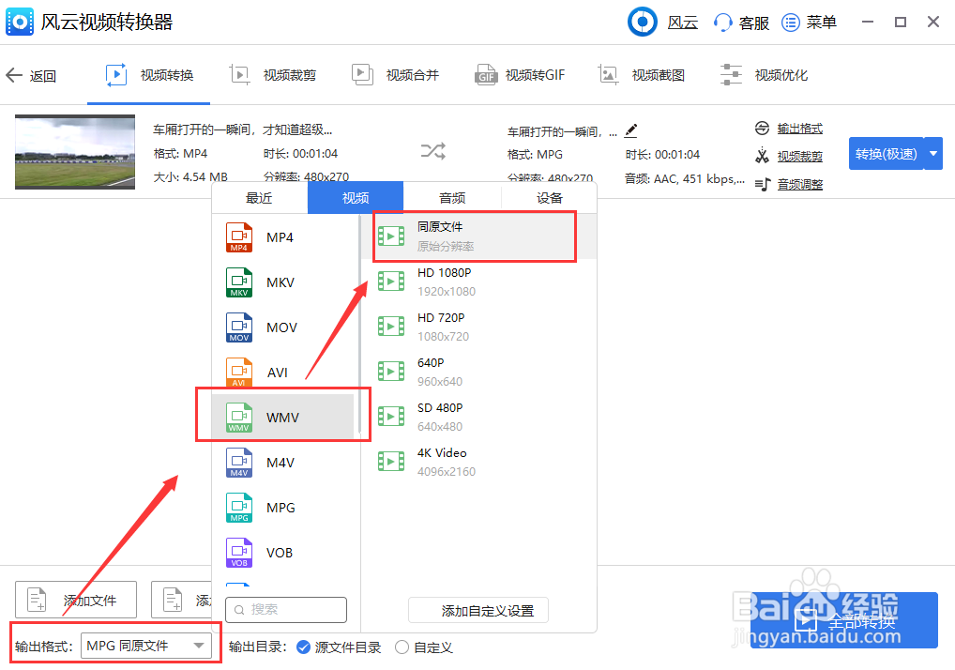Click the shuffle icon between source and output info

pyautogui.click(x=432, y=150)
